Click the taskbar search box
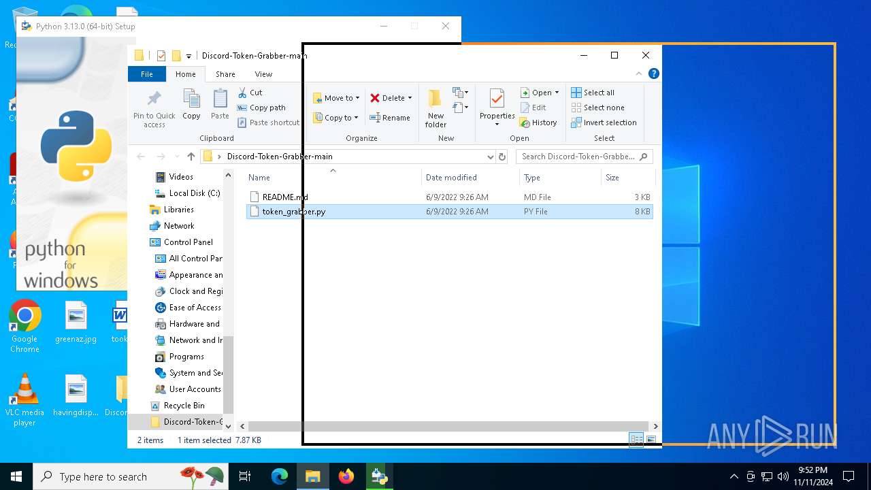This screenshot has width=871, height=490. (x=131, y=476)
